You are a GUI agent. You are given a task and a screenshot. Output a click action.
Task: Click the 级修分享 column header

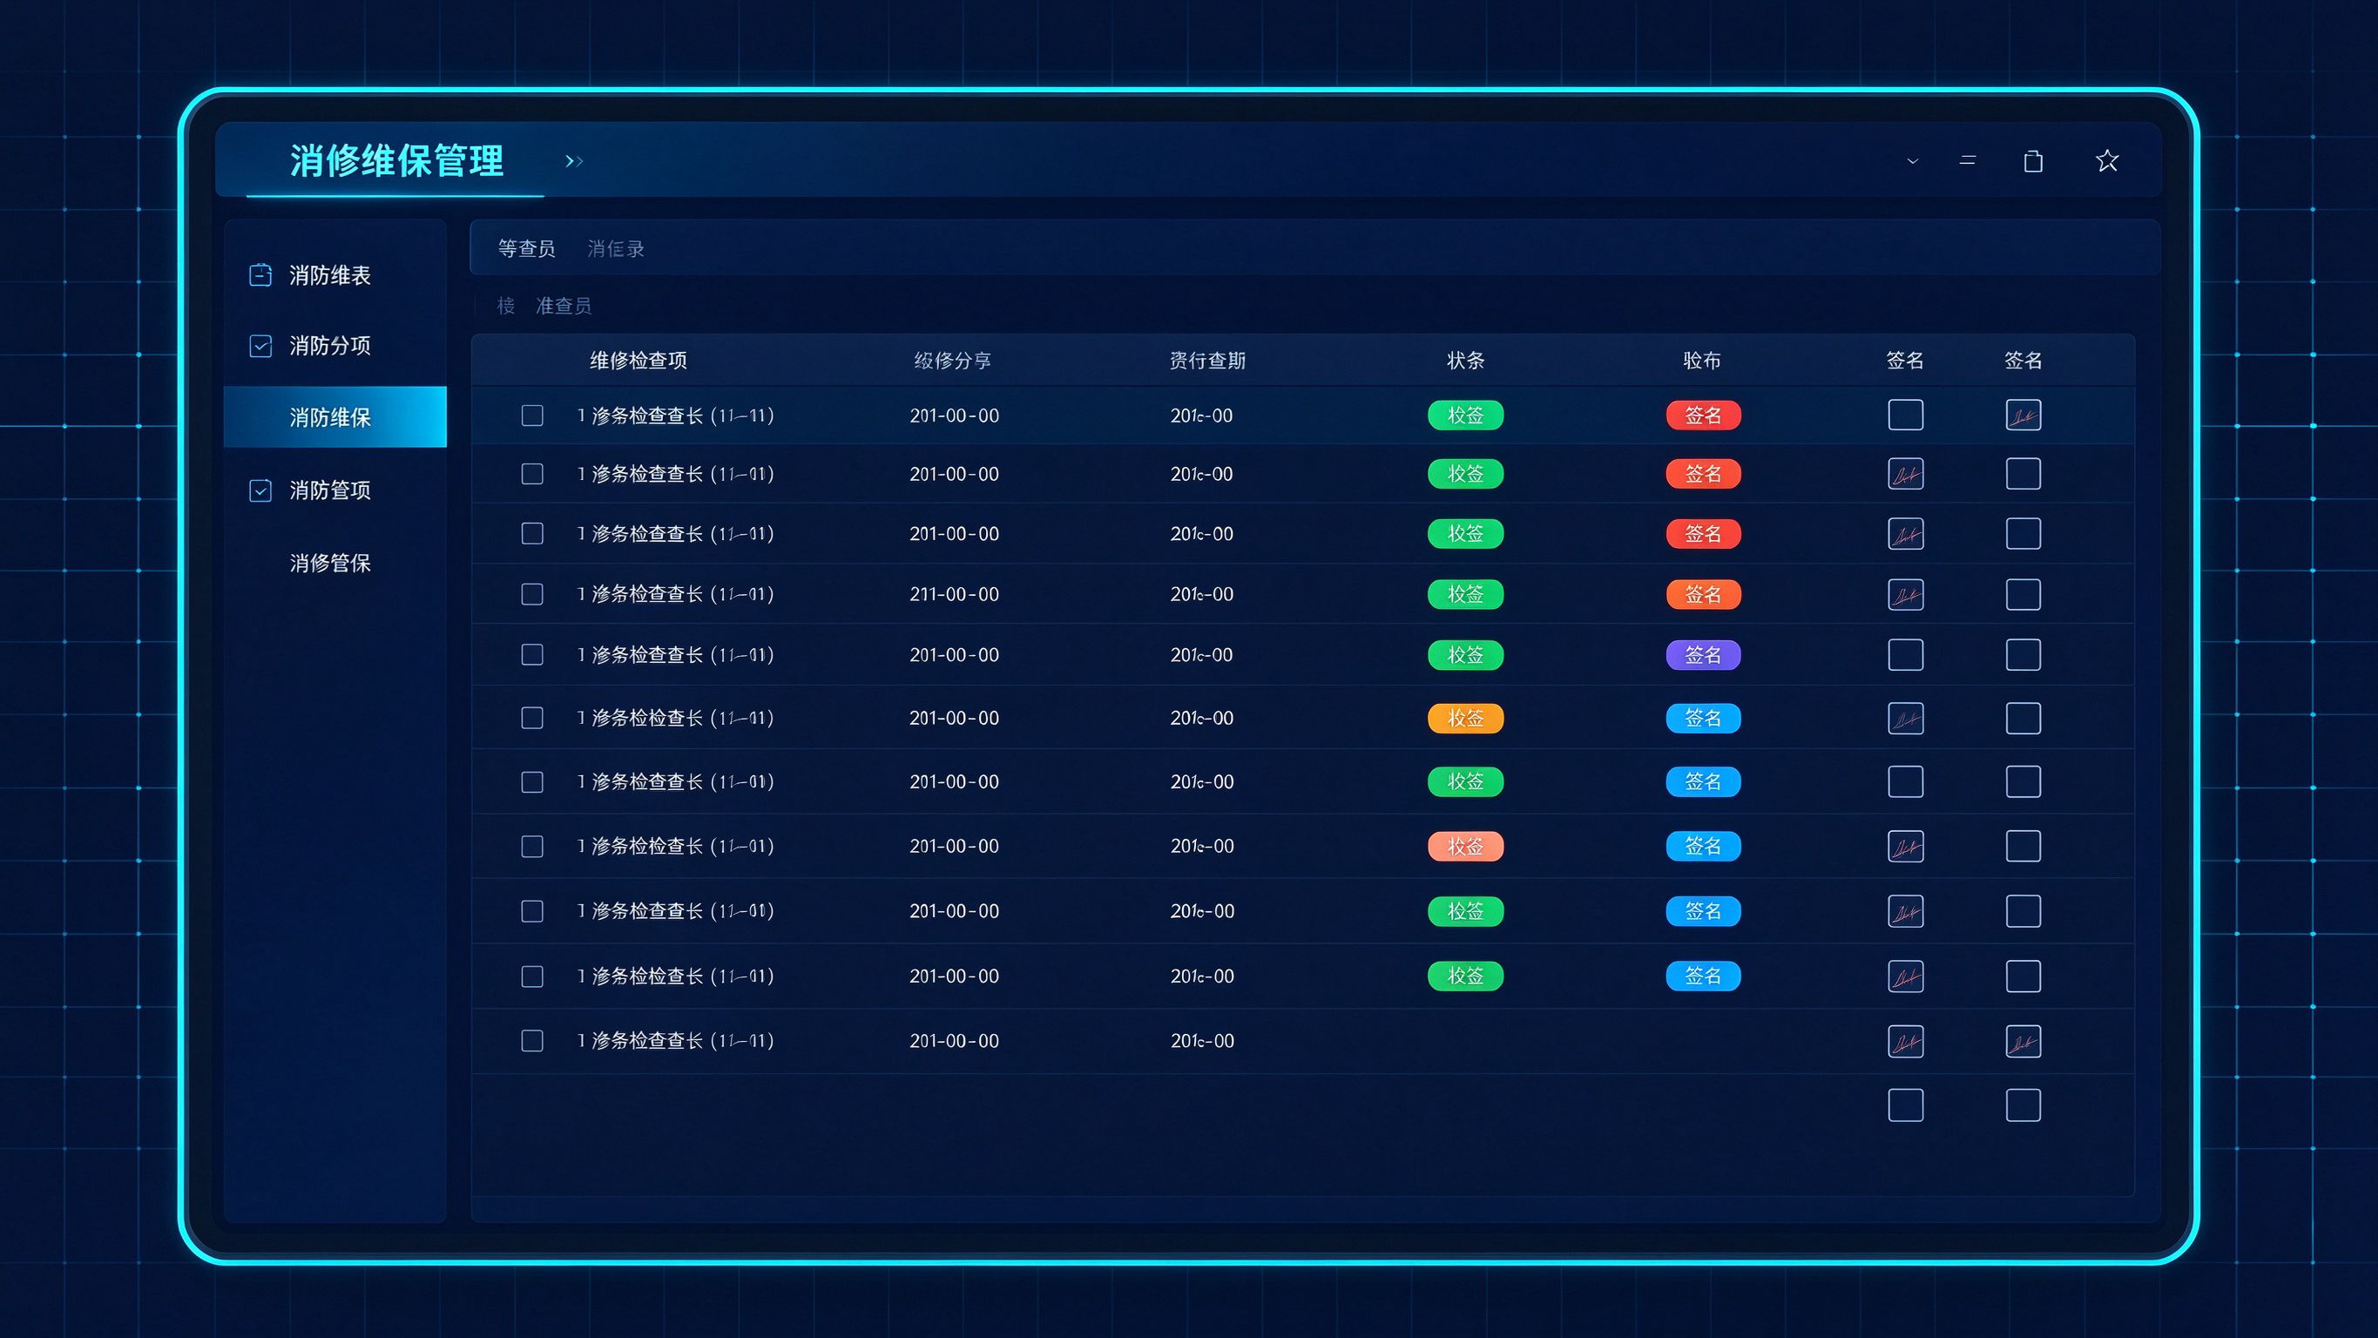pos(953,360)
